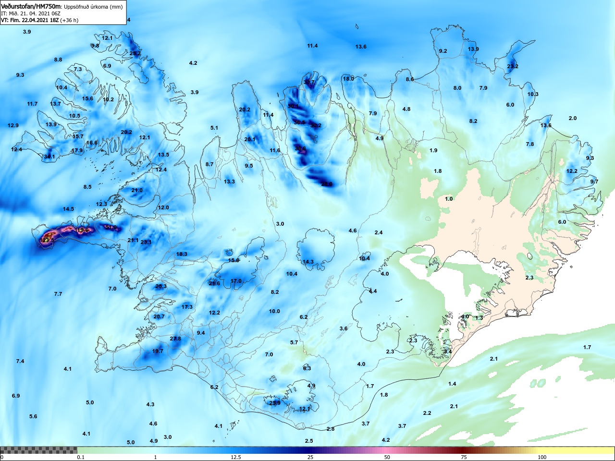Image resolution: width=615 pixels, height=461 pixels.
Task: Click the '19.7' precipitation value
Action: 158,351
